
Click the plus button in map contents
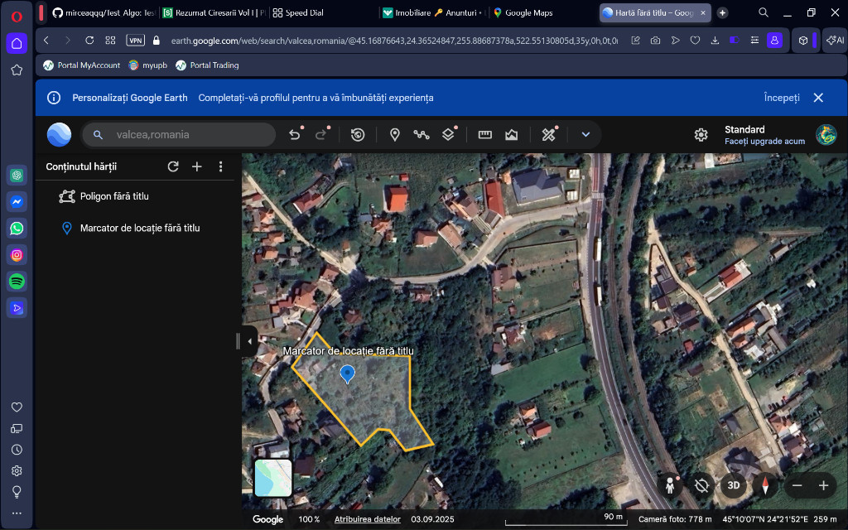tap(197, 166)
